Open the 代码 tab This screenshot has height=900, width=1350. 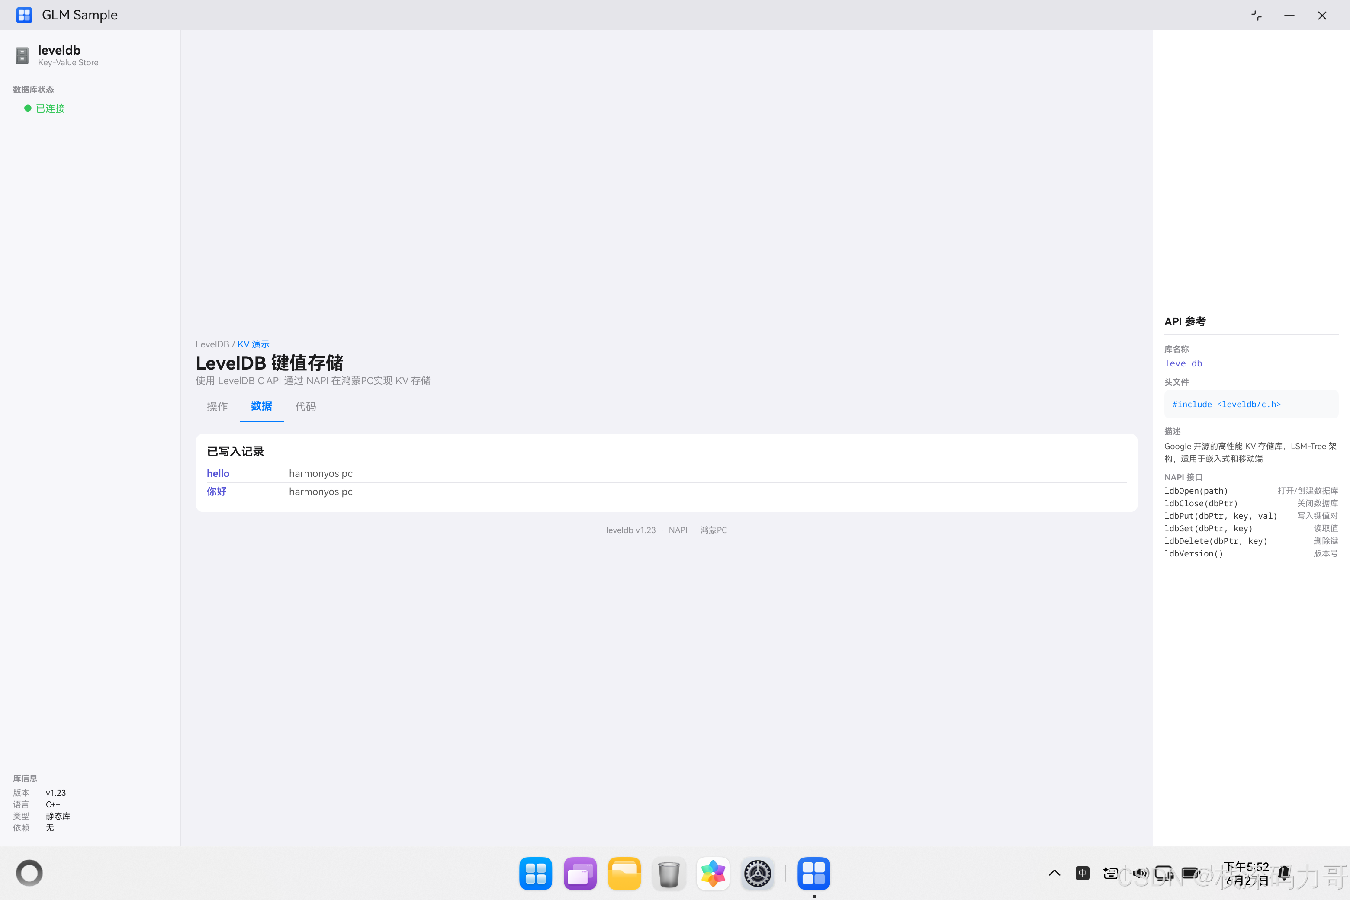(x=305, y=406)
